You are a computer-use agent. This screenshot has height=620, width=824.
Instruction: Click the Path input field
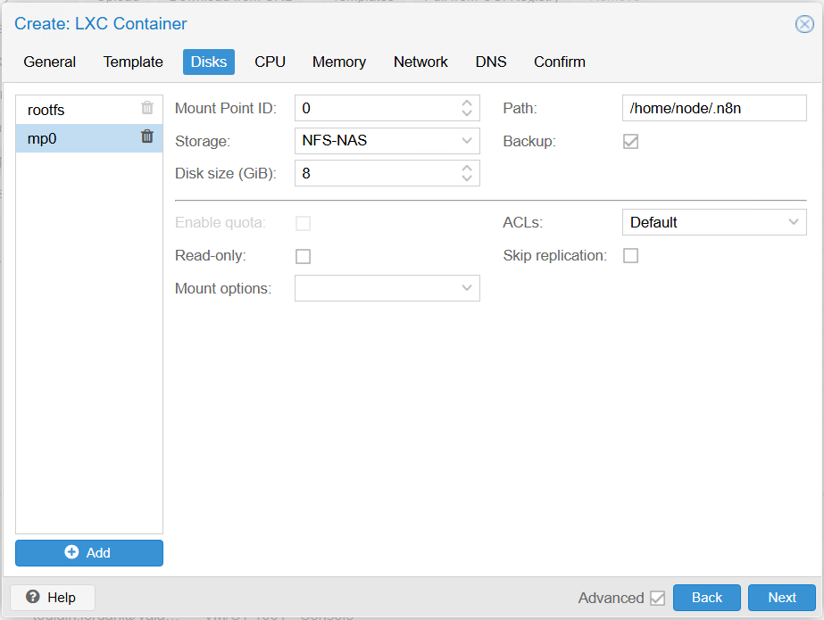pos(713,108)
